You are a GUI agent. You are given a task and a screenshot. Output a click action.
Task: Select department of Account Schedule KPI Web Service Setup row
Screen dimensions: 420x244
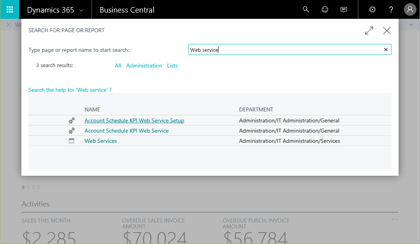click(x=289, y=120)
